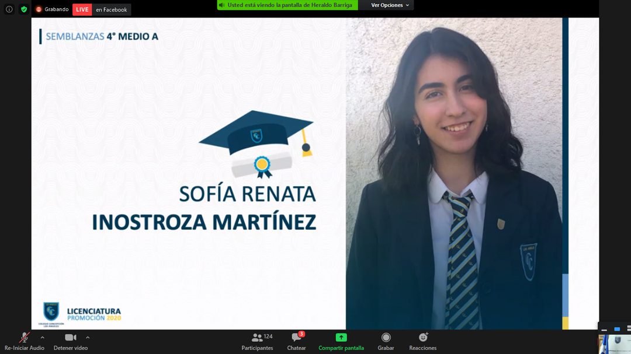Expand video options chevron beside camera
The image size is (631, 354).
tap(88, 337)
